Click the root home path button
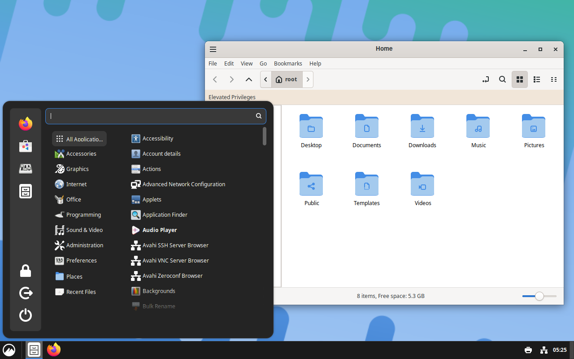Viewport: 574px width, 359px height. [x=287, y=79]
